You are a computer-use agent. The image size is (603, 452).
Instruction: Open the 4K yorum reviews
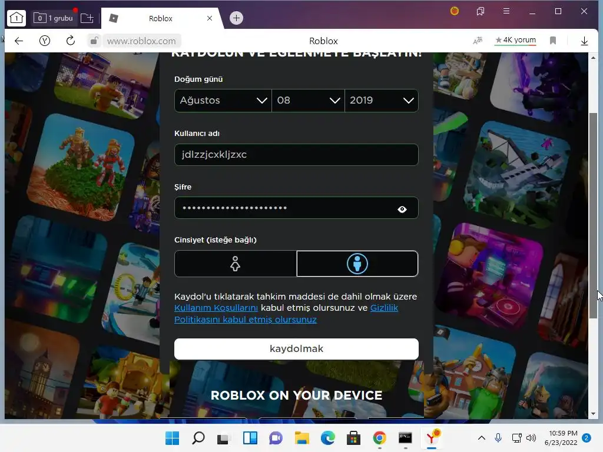tap(515, 40)
